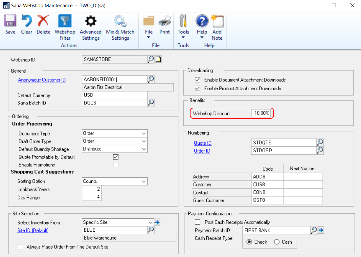Click lookup magnifier for Sana Batch ID

point(151,103)
